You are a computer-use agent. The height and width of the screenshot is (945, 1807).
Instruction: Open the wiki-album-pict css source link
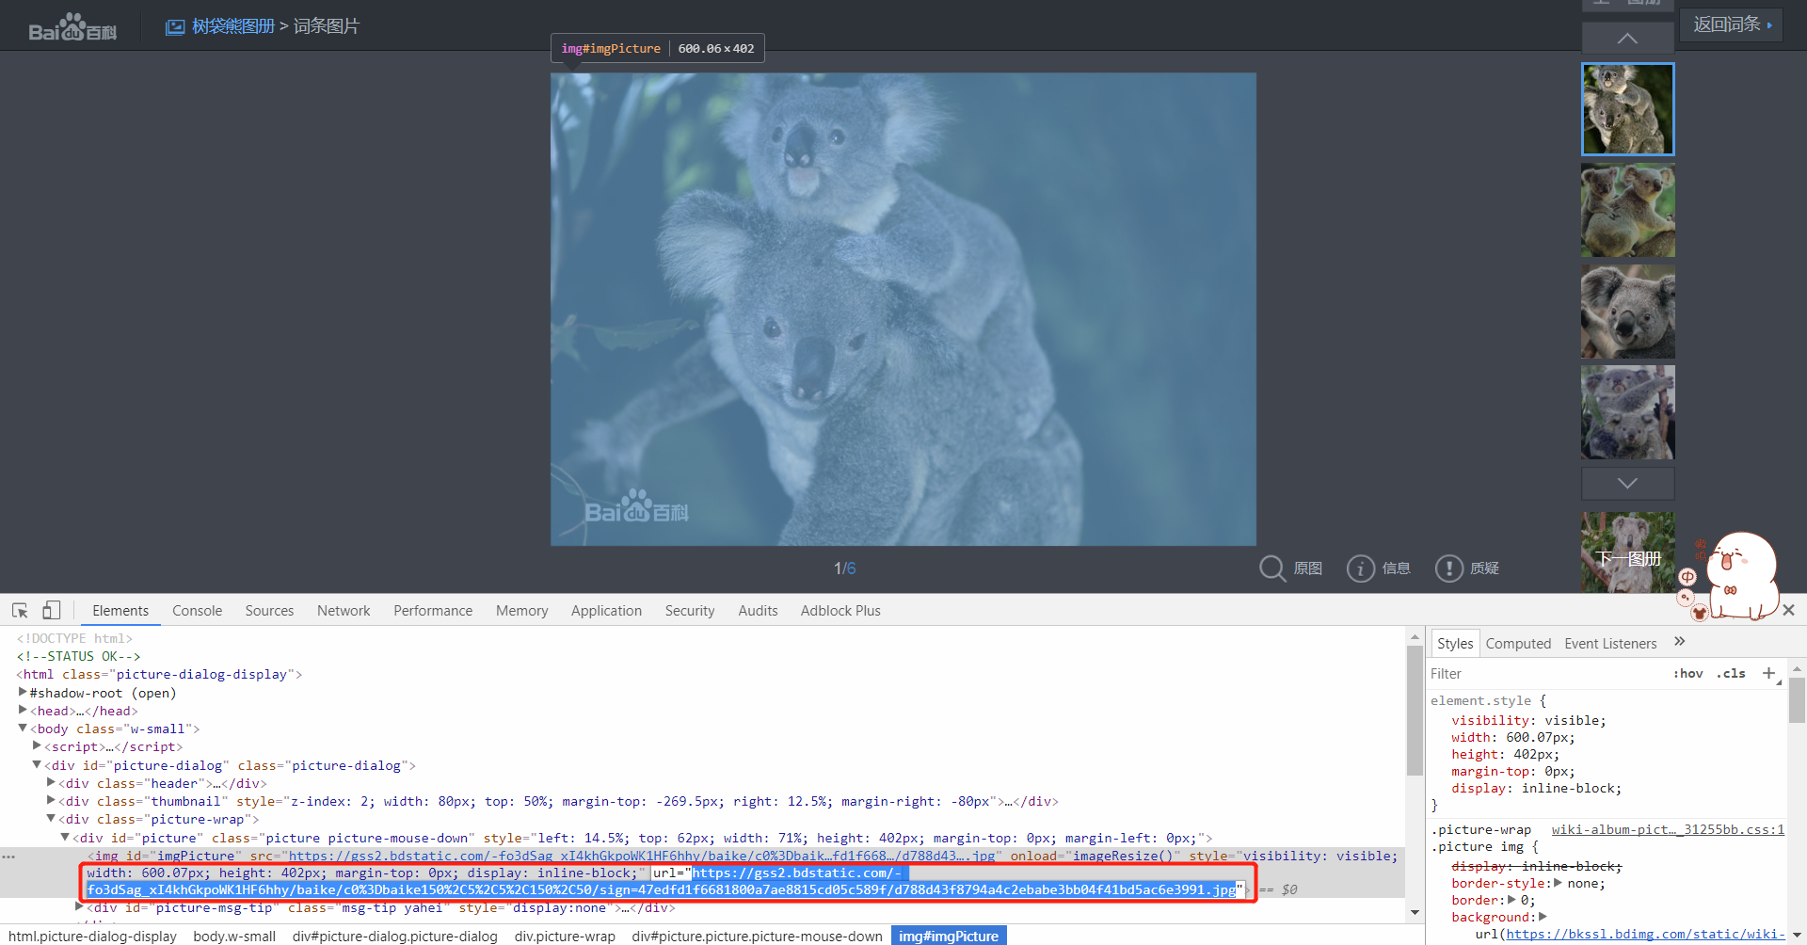click(x=1668, y=830)
